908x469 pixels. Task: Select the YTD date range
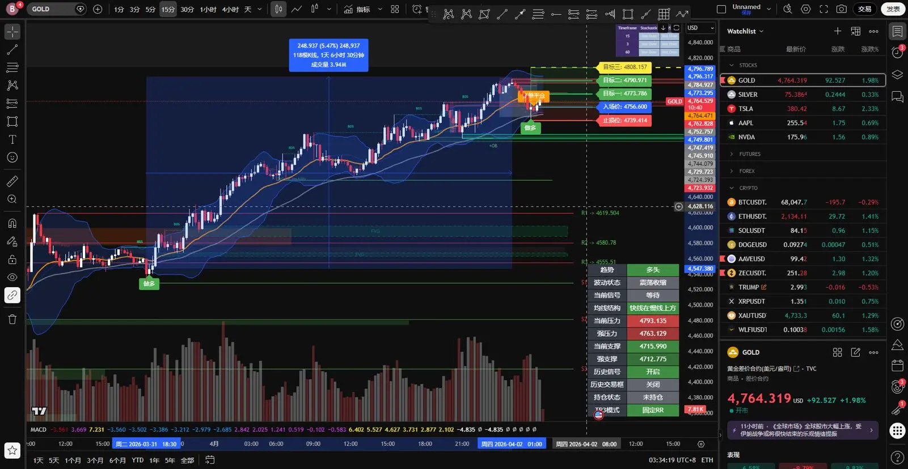click(x=138, y=460)
